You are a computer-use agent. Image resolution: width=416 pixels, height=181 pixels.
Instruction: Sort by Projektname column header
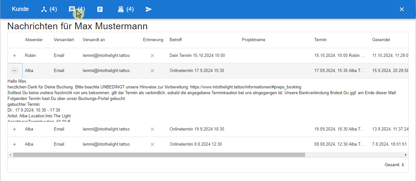(x=254, y=40)
